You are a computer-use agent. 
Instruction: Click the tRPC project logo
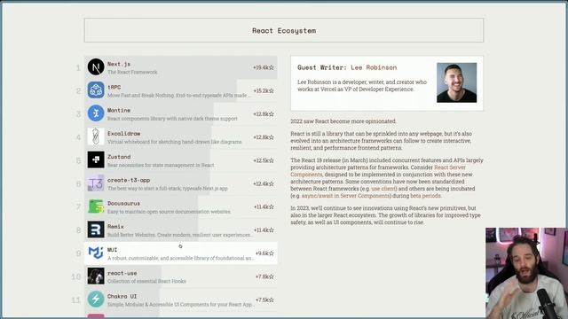(96, 90)
